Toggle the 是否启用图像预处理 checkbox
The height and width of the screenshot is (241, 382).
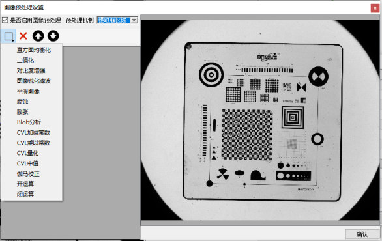coord(5,20)
